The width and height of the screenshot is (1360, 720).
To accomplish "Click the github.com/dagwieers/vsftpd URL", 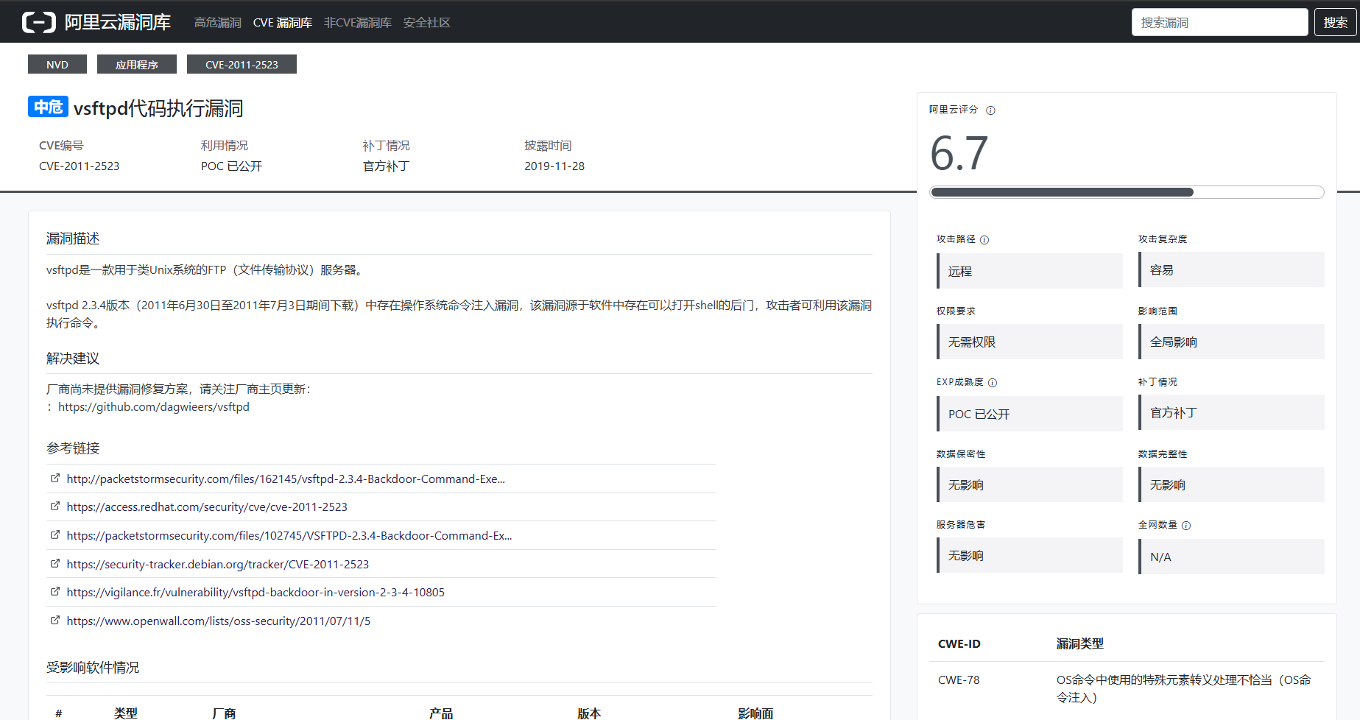I will pyautogui.click(x=154, y=407).
